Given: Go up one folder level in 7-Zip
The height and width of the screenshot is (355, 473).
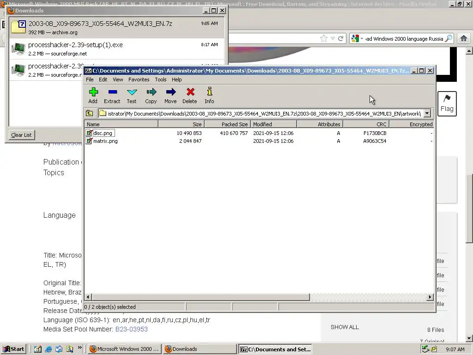Looking at the screenshot, I should [90, 114].
